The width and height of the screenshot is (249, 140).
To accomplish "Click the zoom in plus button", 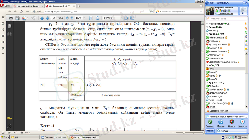I will pos(72,18).
